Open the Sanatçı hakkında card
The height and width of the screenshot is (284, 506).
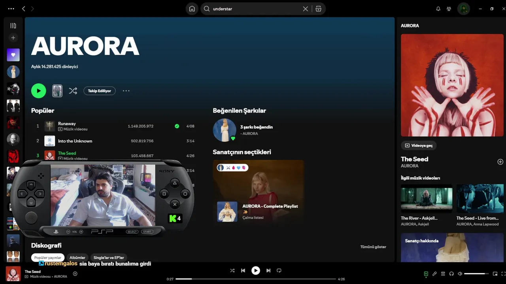[x=452, y=247]
